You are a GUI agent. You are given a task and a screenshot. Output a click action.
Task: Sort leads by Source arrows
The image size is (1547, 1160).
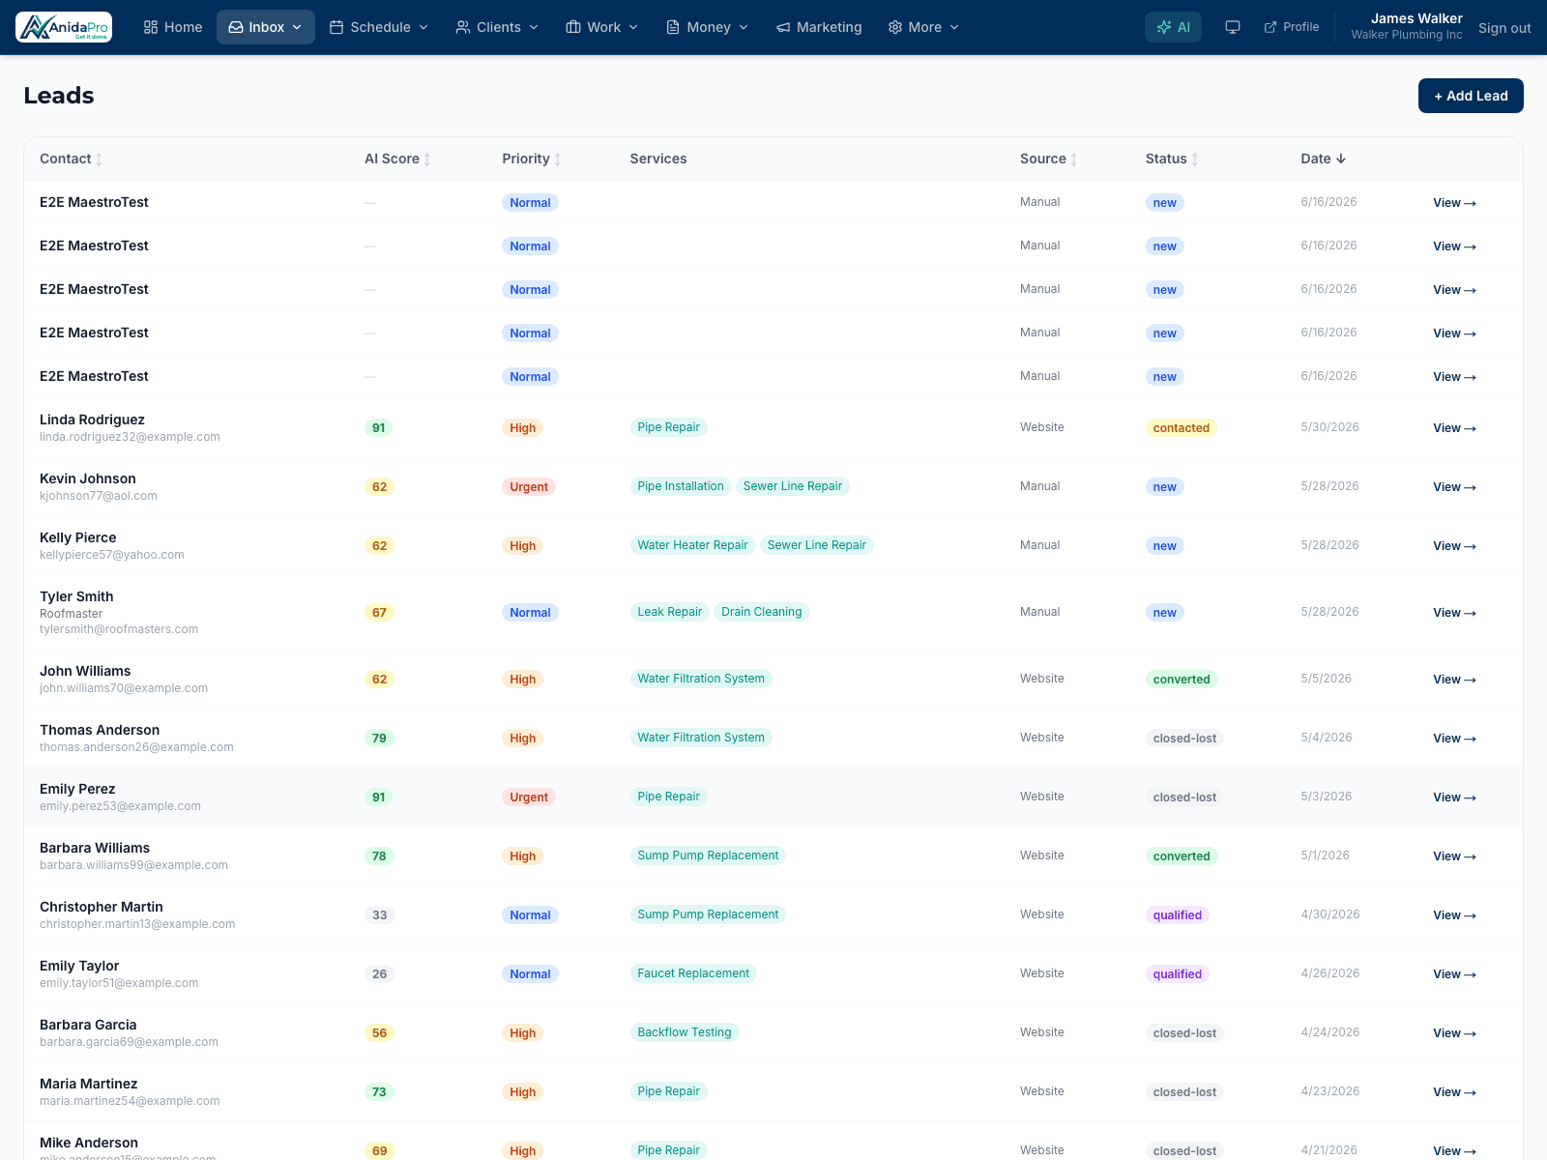pyautogui.click(x=1074, y=159)
